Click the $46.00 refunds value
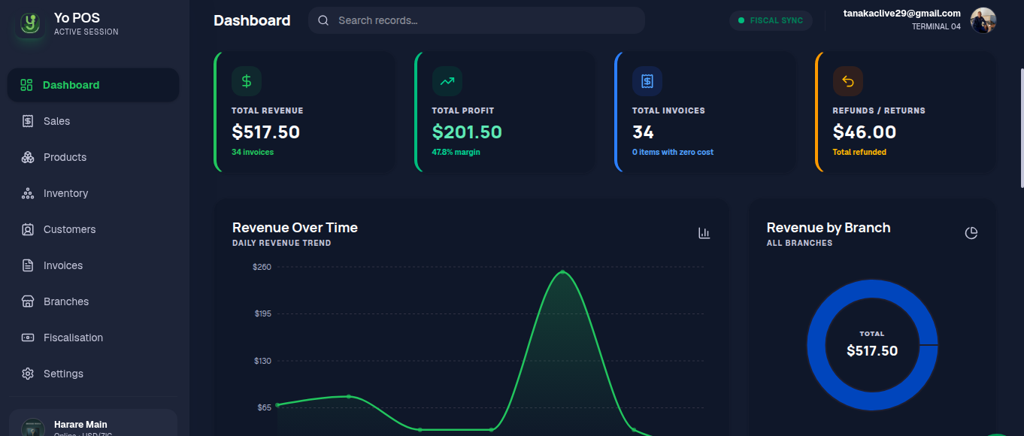Viewport: 1024px width, 436px height. [x=865, y=132]
